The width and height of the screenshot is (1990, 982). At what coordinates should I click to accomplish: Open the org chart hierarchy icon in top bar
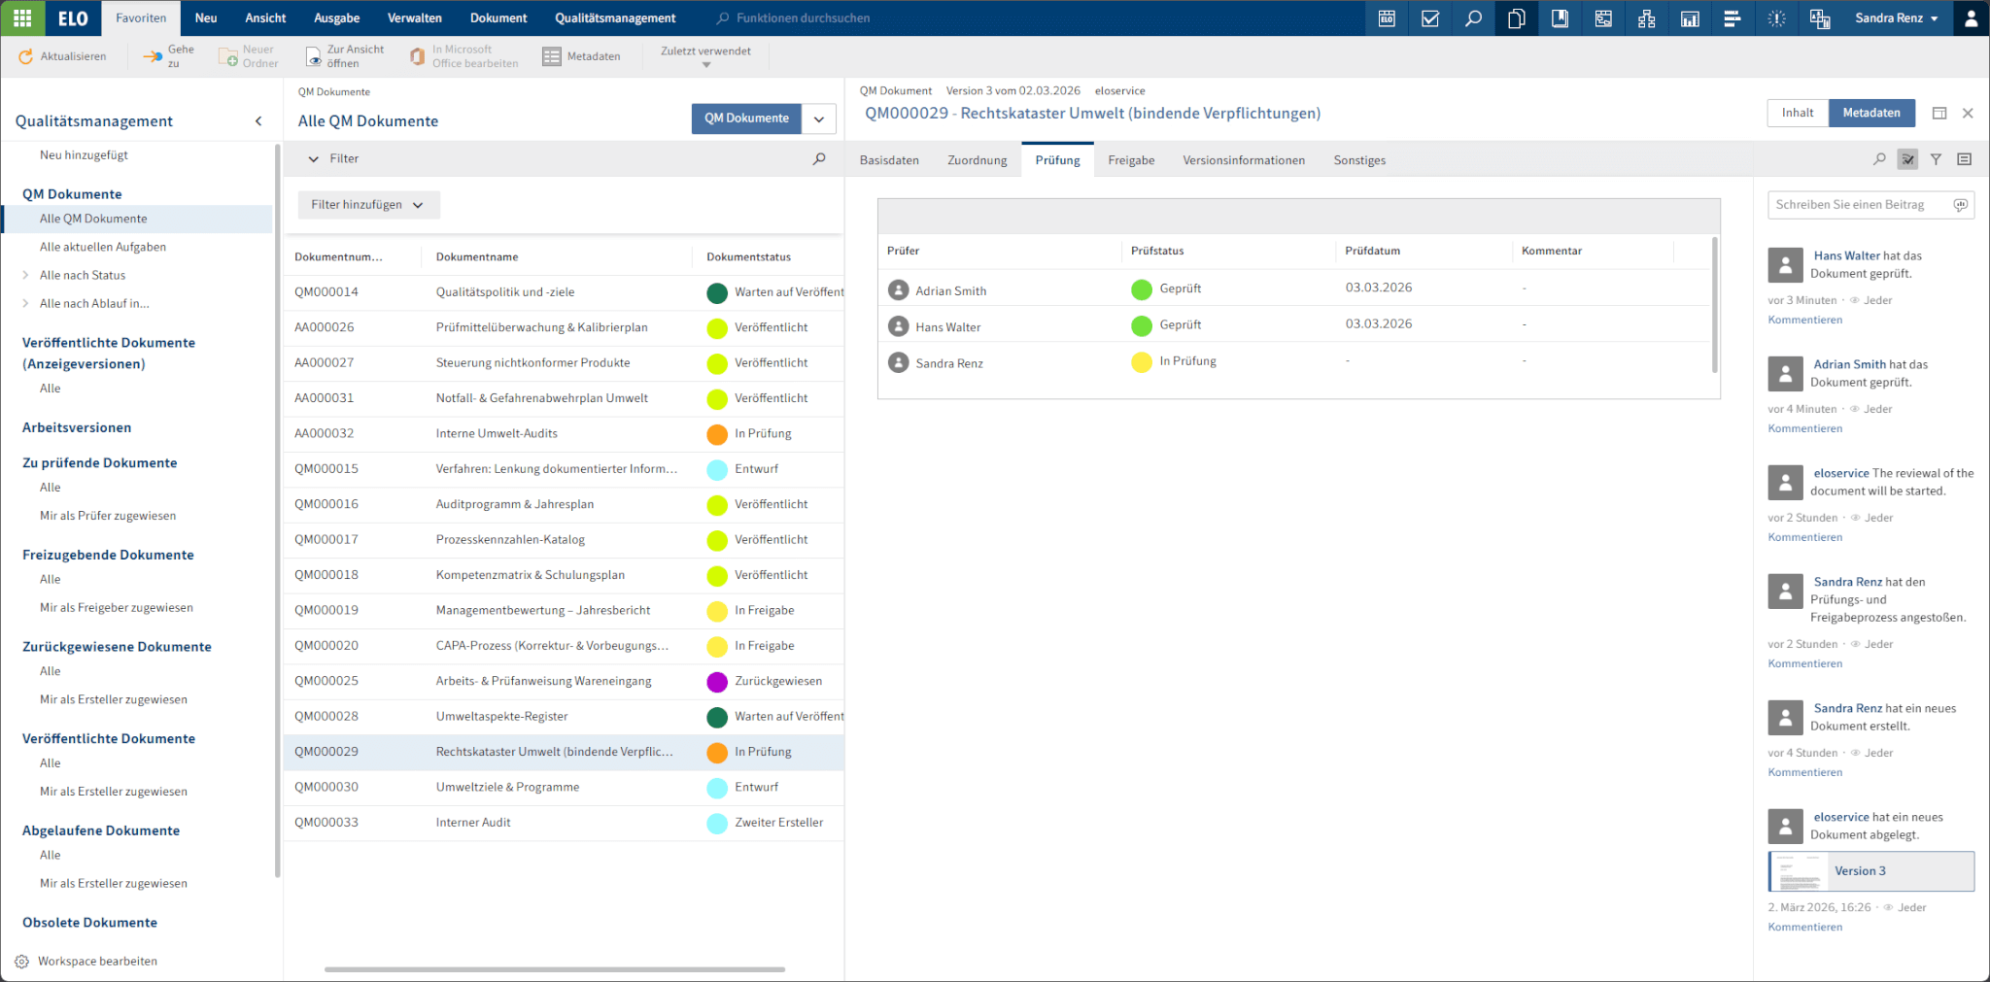(1646, 18)
